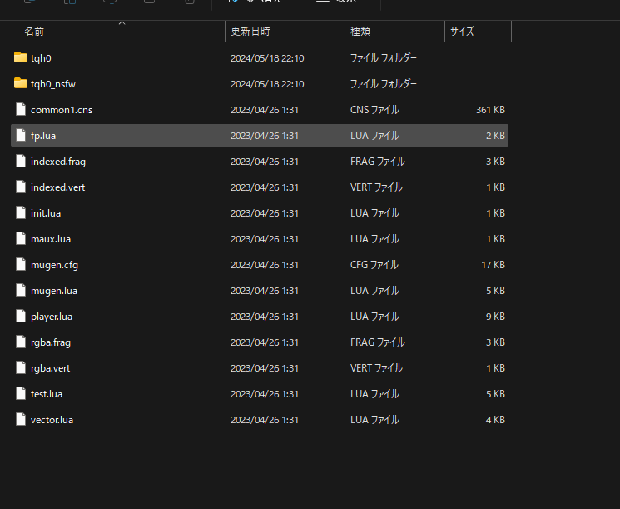Toggle sort arrow above the 名前 column
Image resolution: width=620 pixels, height=509 pixels.
coord(122,23)
